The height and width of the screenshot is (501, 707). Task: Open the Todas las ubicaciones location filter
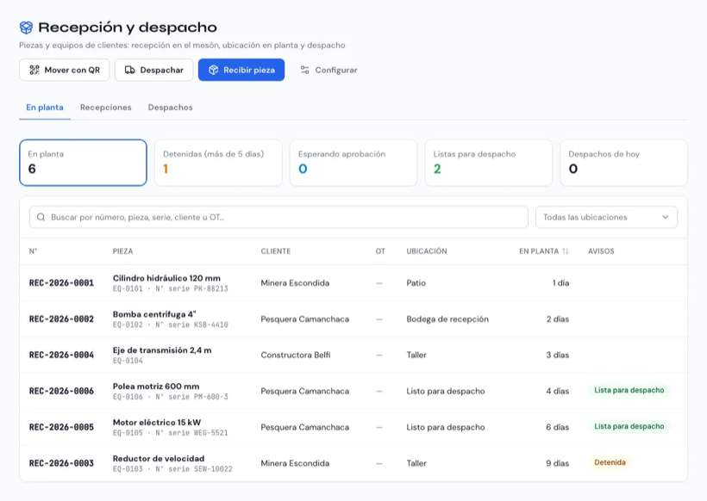pos(606,217)
